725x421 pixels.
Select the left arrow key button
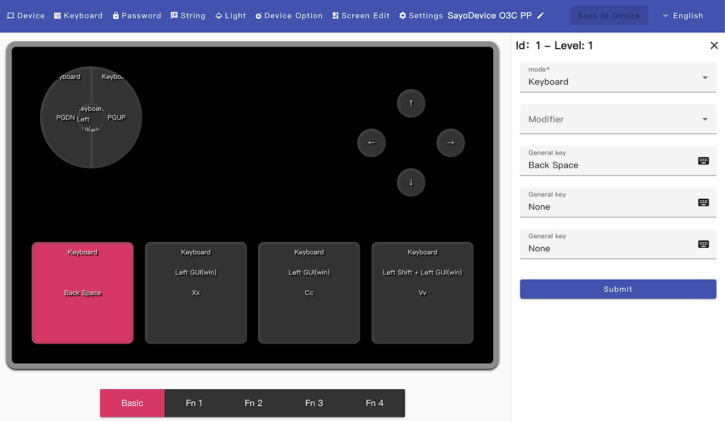[372, 143]
